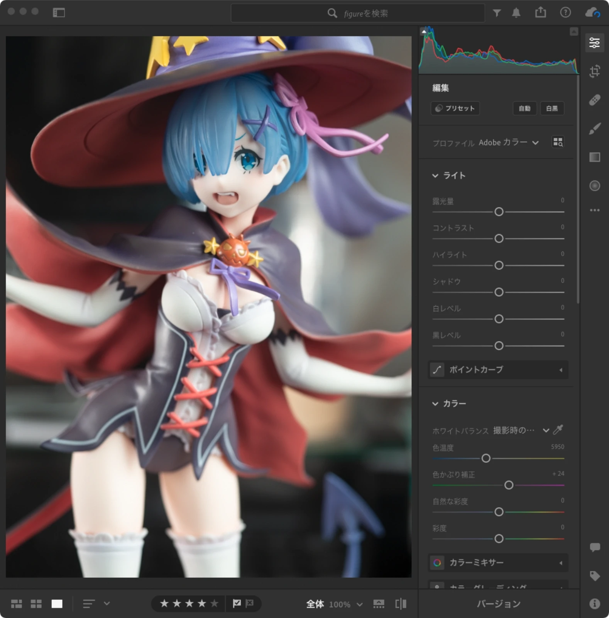This screenshot has height=618, width=609.
Task: Fit photo with 全体 button
Action: [315, 604]
